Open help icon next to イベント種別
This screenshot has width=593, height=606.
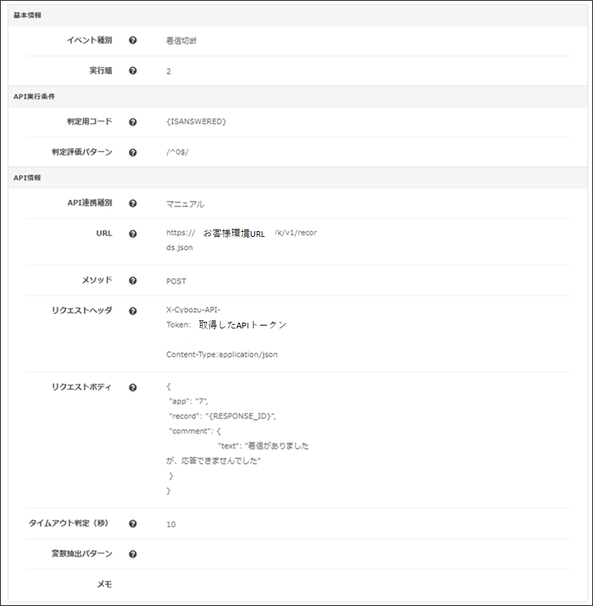(x=132, y=40)
